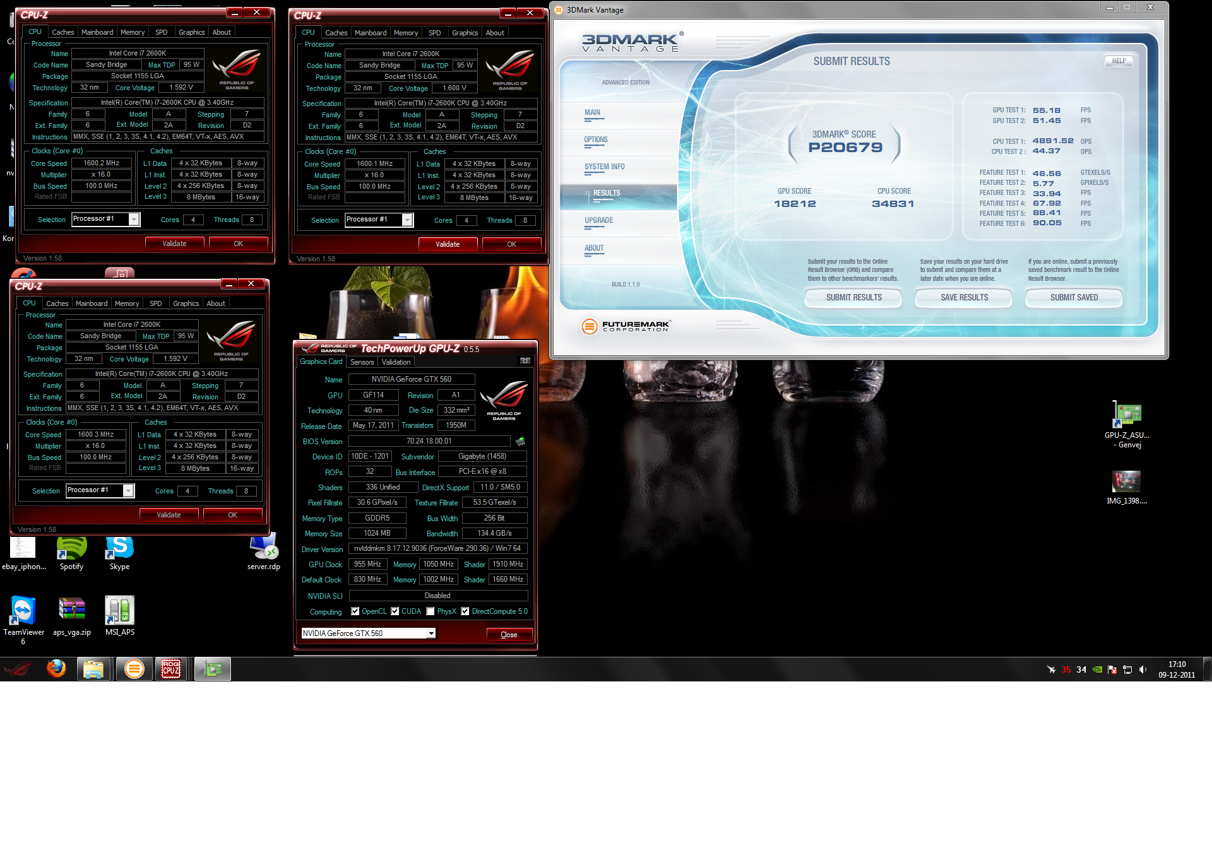Click the ROG Start button on the taskbar
The width and height of the screenshot is (1212, 848).
pyautogui.click(x=18, y=669)
